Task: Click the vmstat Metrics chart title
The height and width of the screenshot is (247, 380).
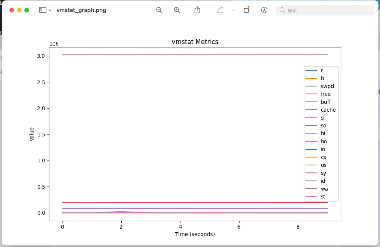Action: (195, 42)
